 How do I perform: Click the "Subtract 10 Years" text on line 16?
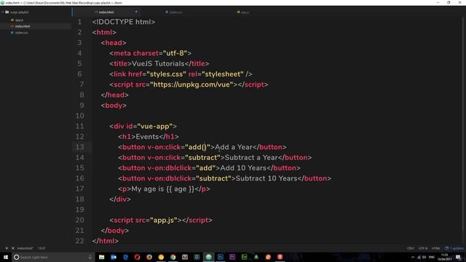266,178
